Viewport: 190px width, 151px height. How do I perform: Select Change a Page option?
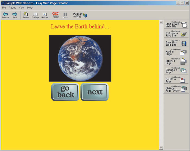[x=176, y=71]
